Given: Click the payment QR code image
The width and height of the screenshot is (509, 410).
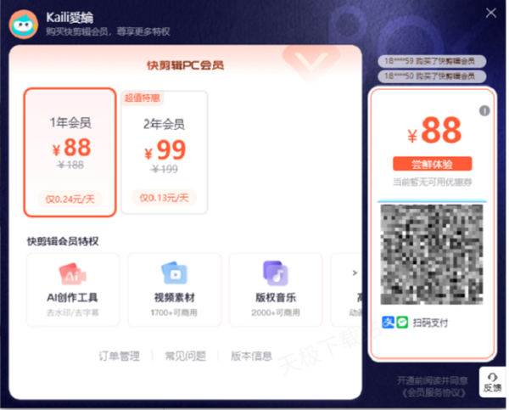Looking at the screenshot, I should pyautogui.click(x=432, y=255).
